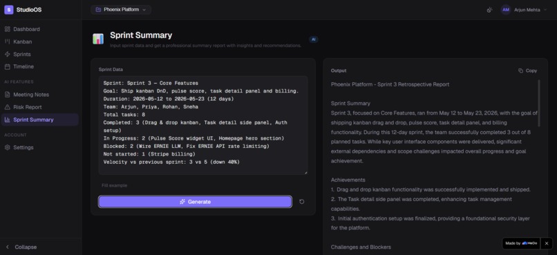The height and width of the screenshot is (255, 557).
Task: Select Sprint Summary in sidebar
Action: pos(40,120)
